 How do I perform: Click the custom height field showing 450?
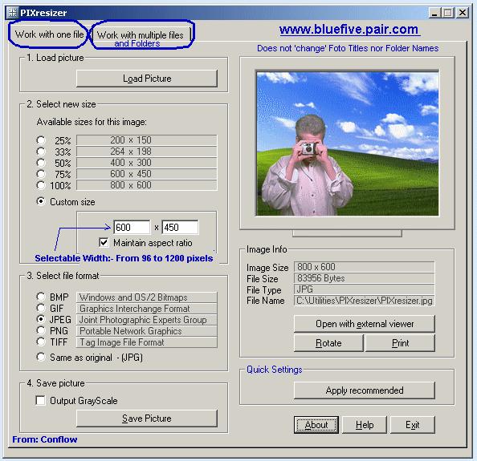click(180, 227)
